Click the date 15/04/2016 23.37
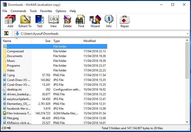This screenshot has width=191, height=132. (x=95, y=66)
